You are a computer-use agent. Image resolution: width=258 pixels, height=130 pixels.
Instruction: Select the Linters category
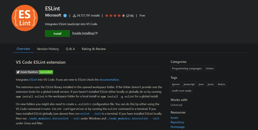[209, 68]
